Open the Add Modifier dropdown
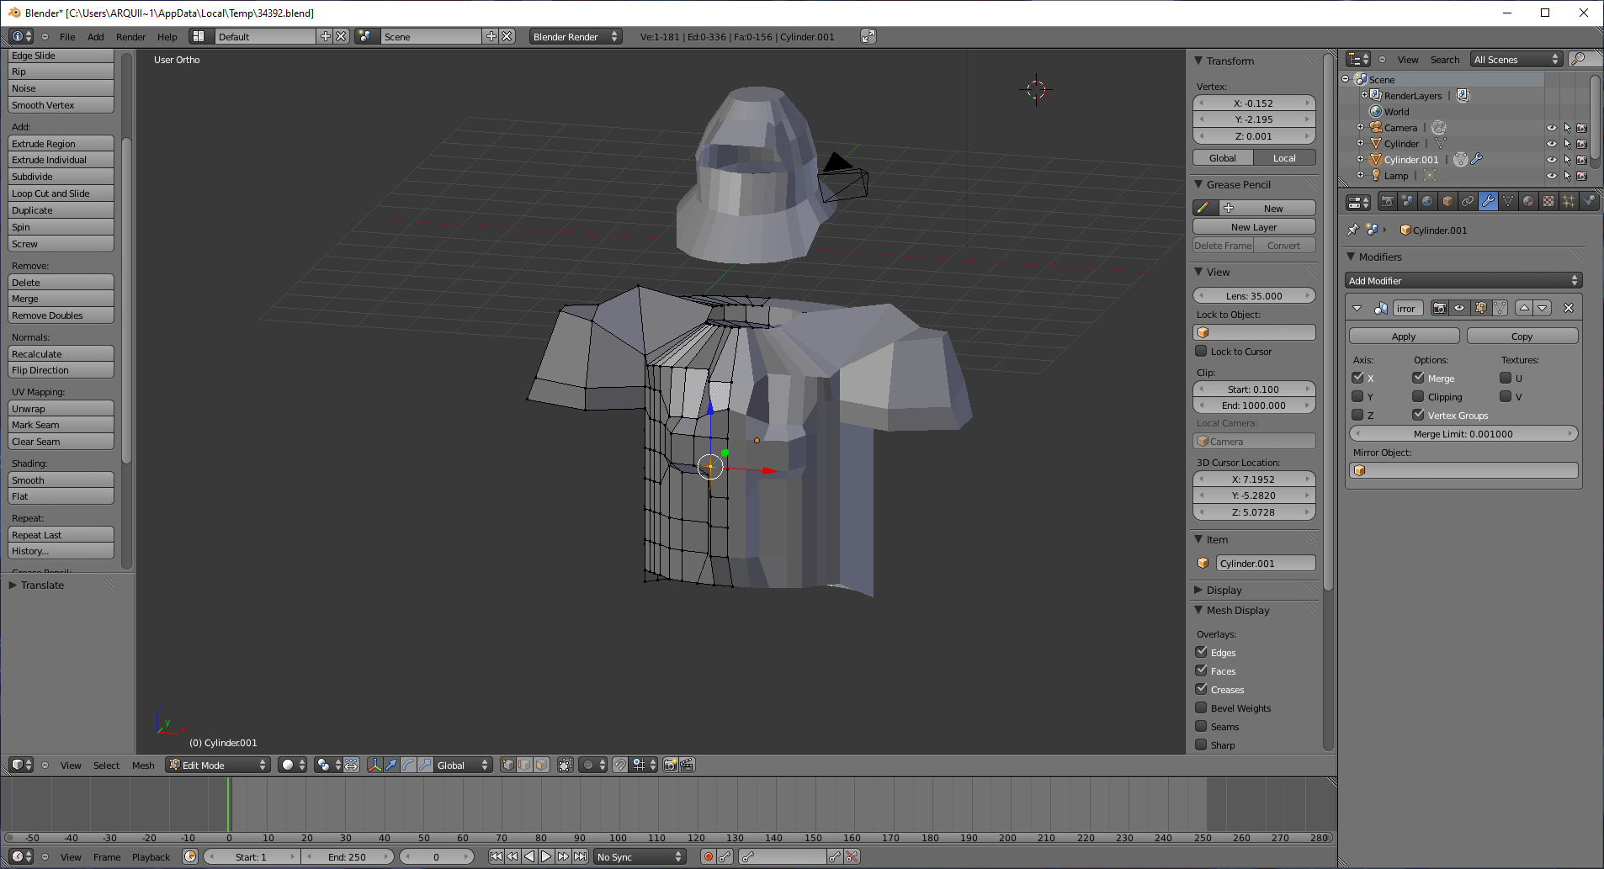Image resolution: width=1604 pixels, height=869 pixels. (x=1463, y=281)
